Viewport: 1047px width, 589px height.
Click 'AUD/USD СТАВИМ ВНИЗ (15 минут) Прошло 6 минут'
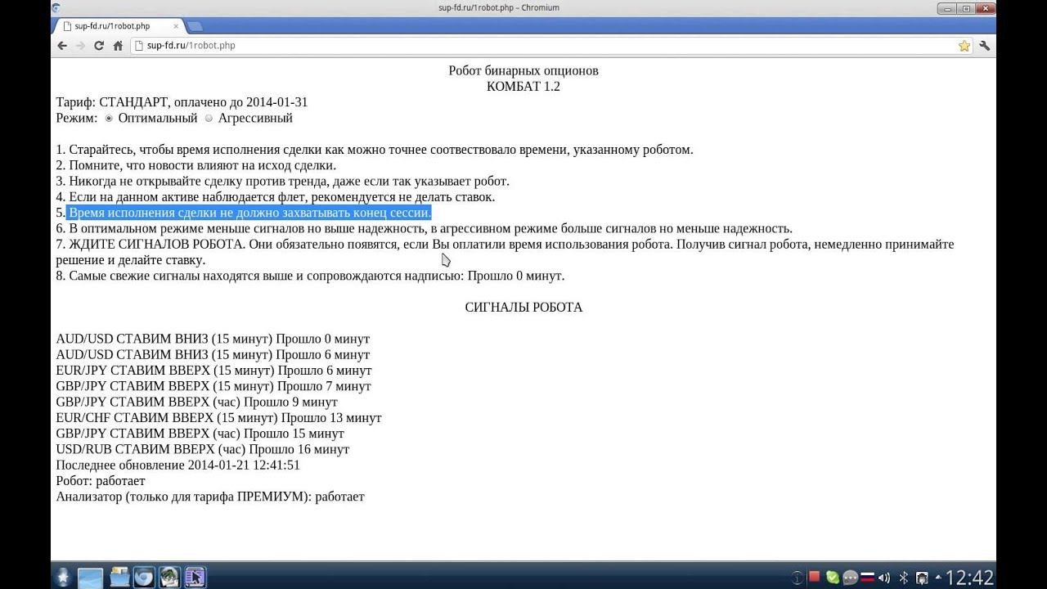[213, 354]
